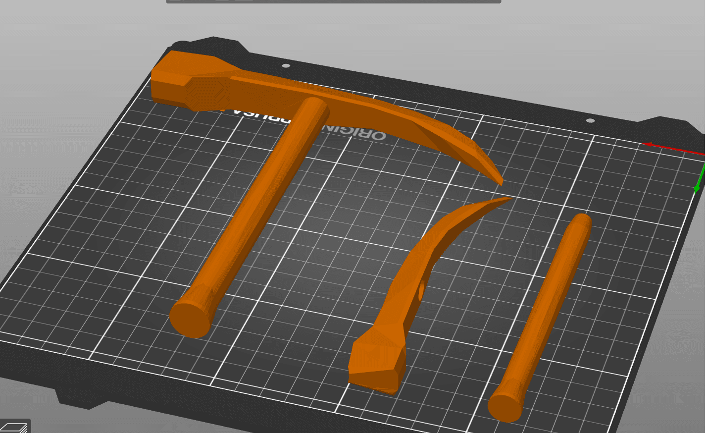Switch to the sliced layers preview view
This screenshot has height=433, width=706.
click(14, 427)
